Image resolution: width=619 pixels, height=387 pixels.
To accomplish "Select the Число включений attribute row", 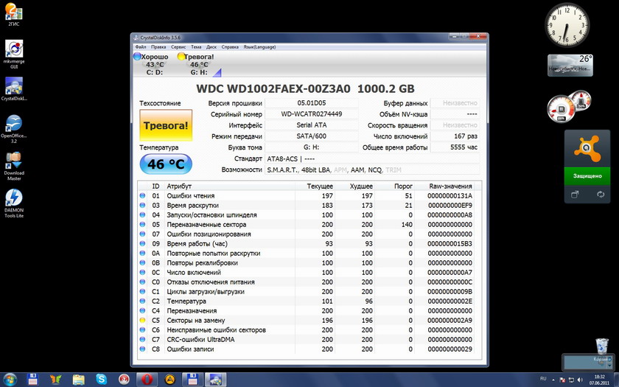I will 307,273.
